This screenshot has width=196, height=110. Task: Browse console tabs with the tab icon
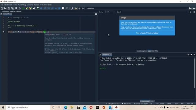point(100,54)
